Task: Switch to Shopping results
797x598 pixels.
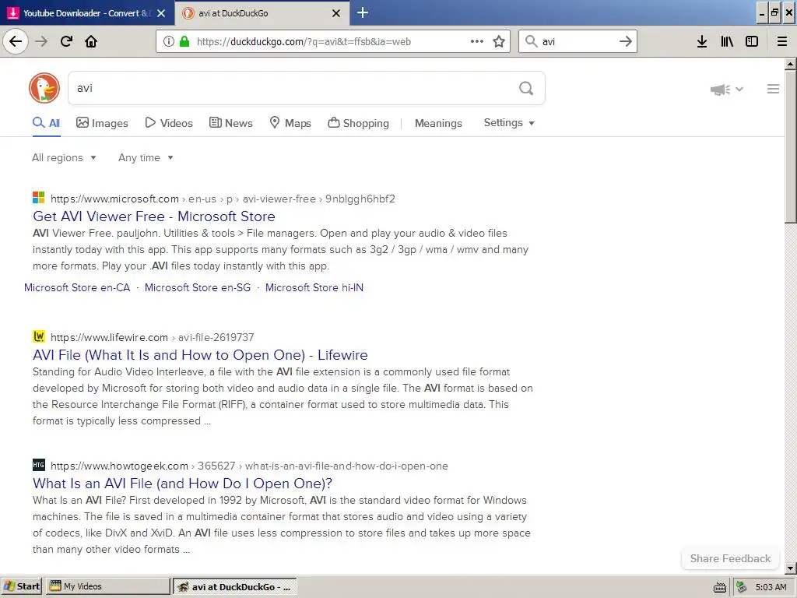Action: [x=358, y=123]
